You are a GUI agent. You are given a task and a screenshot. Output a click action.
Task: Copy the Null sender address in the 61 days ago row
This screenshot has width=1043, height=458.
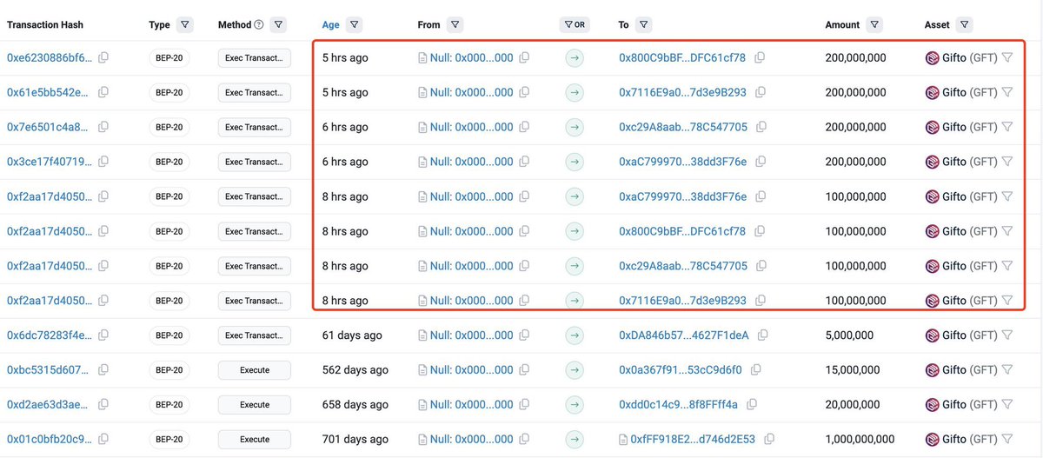point(524,335)
